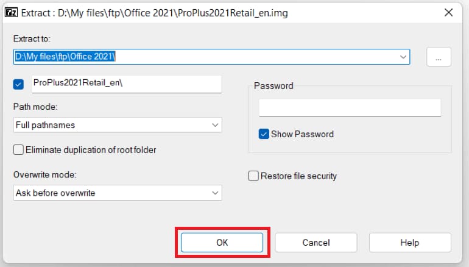Uncheck the ProPlus2021Retail_en subfolder checkbox
This screenshot has height=267, width=469.
(18, 84)
